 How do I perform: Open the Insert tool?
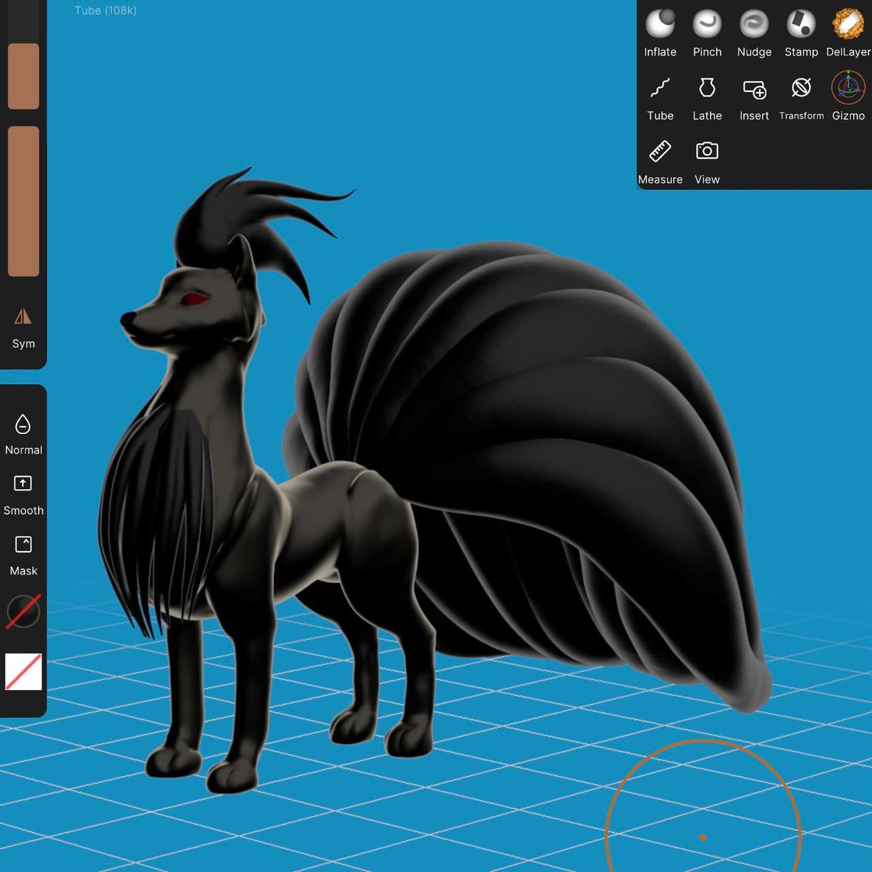754,97
